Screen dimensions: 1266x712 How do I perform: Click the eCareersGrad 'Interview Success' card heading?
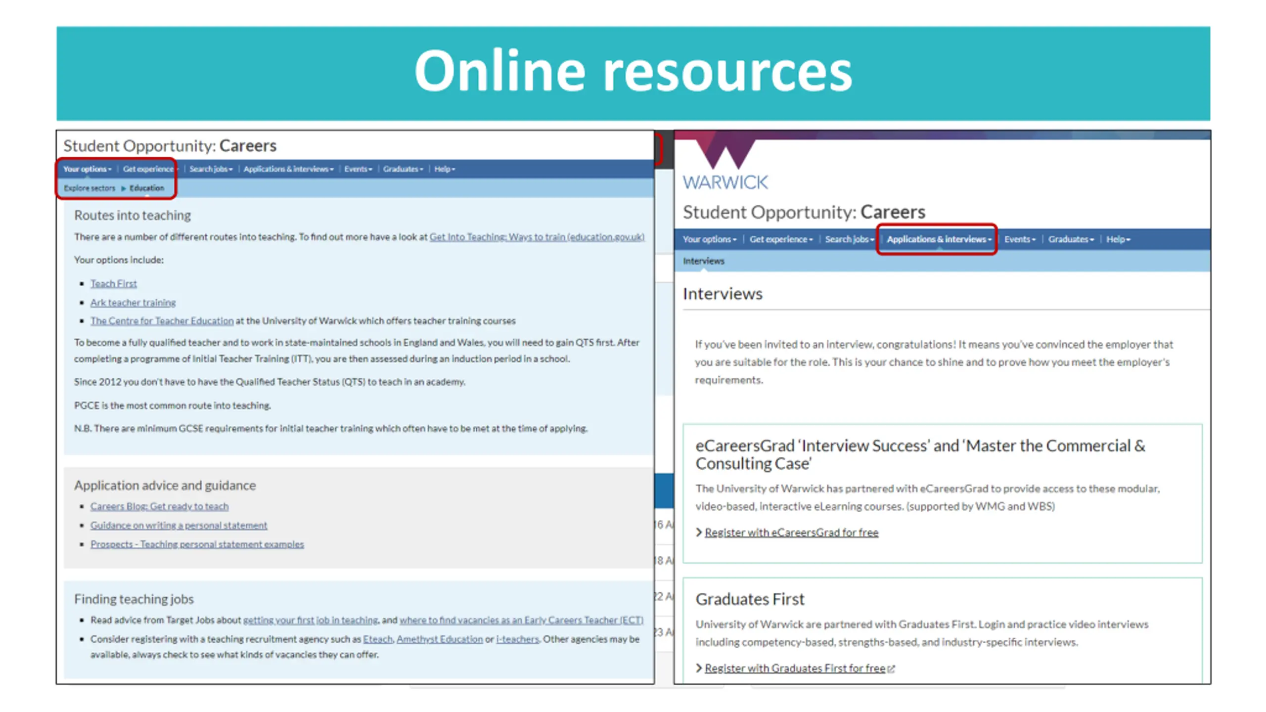point(920,454)
